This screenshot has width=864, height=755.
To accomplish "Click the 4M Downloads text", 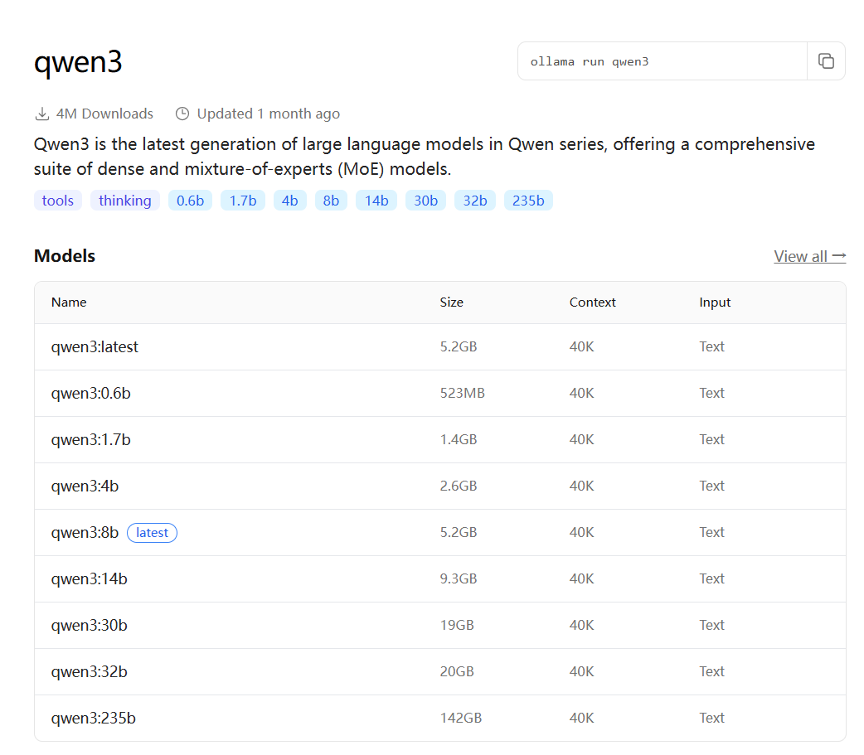I will pyautogui.click(x=104, y=114).
